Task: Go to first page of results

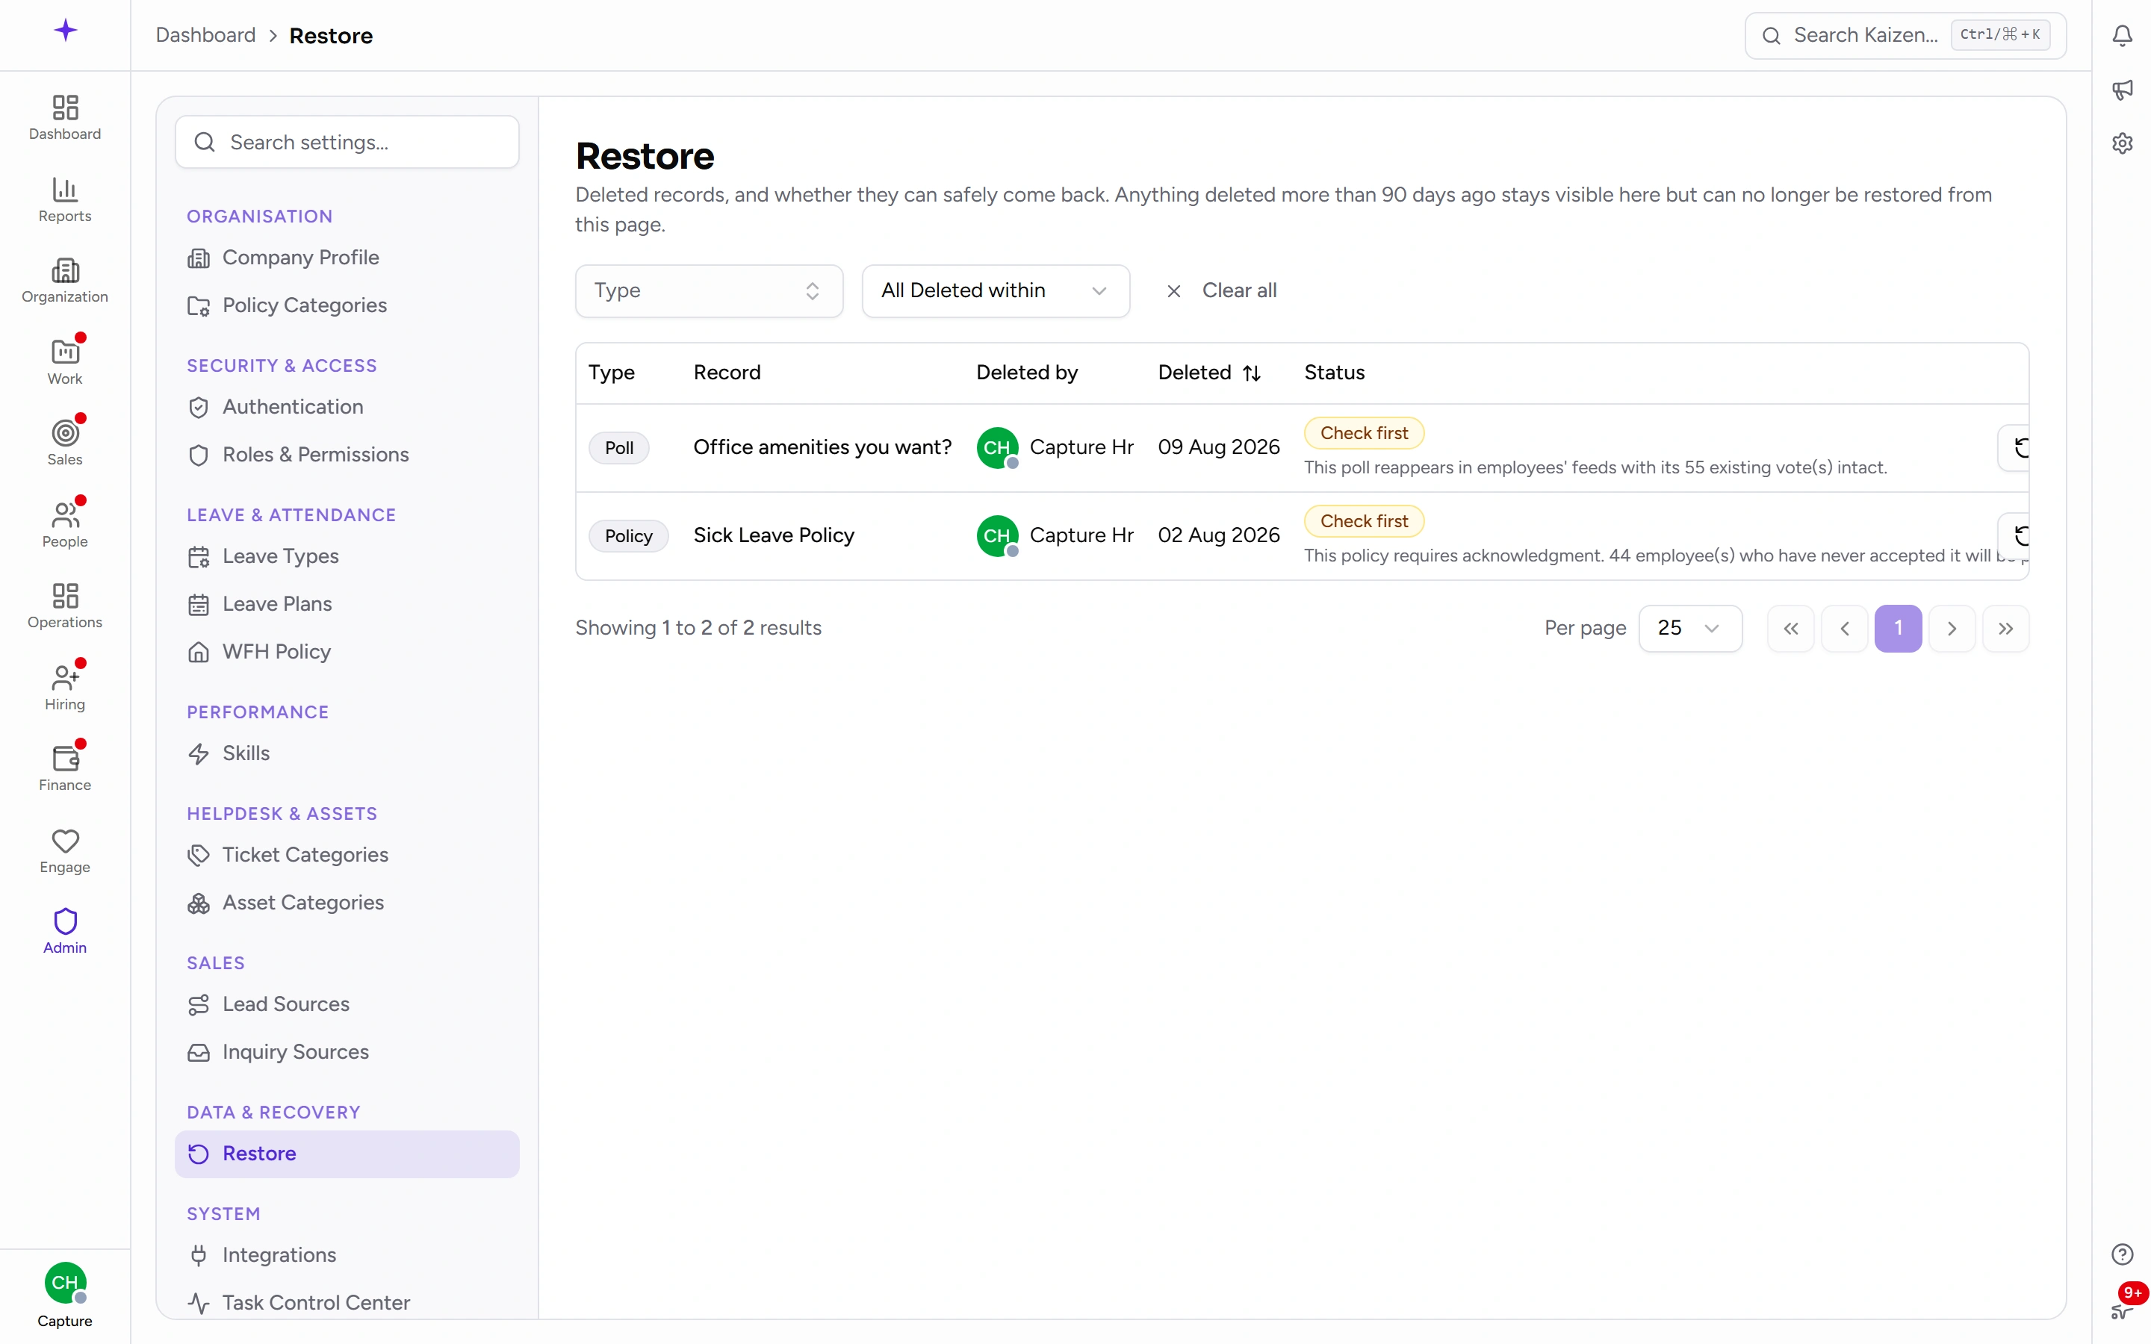Action: pos(1790,629)
